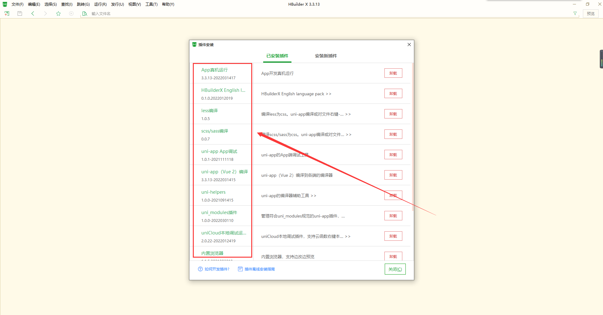Select the uni-app App调试 plugin name
Viewport: 603px width, 315px height.
[219, 151]
